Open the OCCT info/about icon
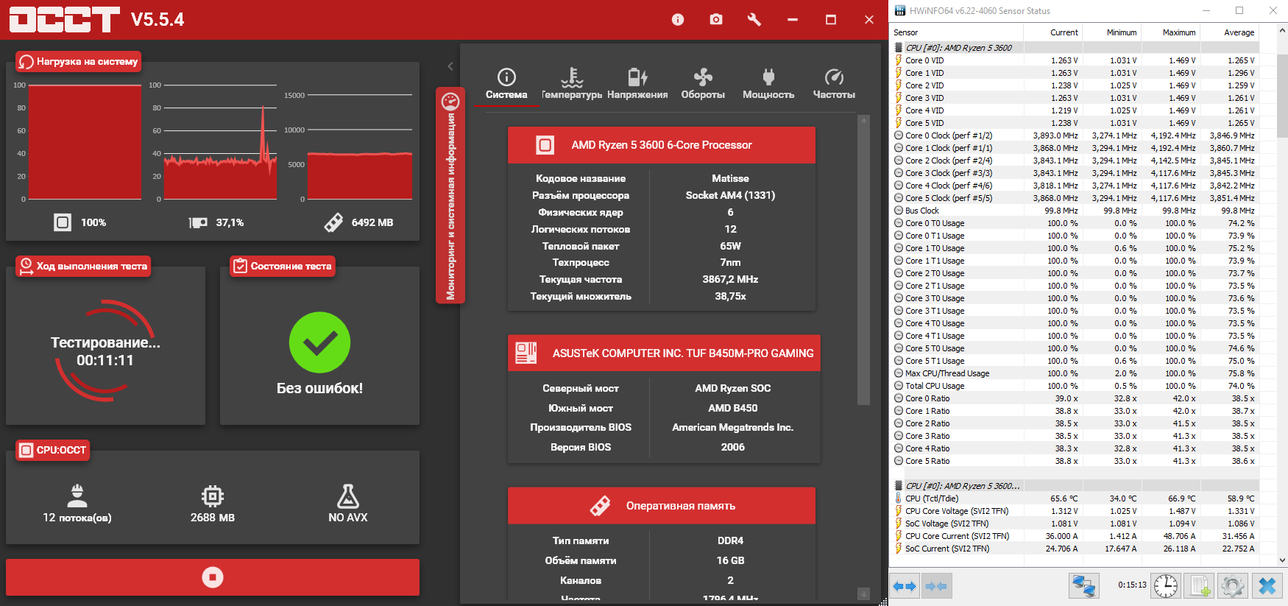The width and height of the screenshot is (1288, 606). point(678,20)
